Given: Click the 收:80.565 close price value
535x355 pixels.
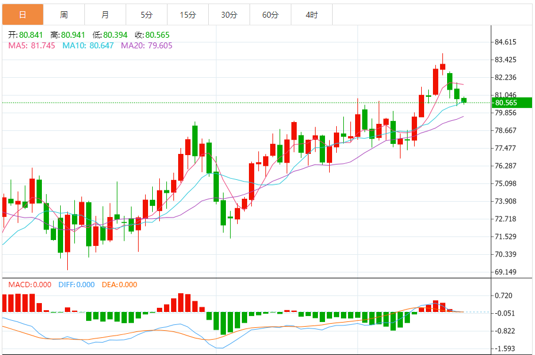Looking at the screenshot, I should [152, 35].
